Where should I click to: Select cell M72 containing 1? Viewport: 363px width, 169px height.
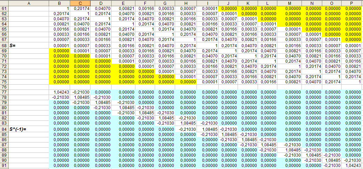[290, 66]
